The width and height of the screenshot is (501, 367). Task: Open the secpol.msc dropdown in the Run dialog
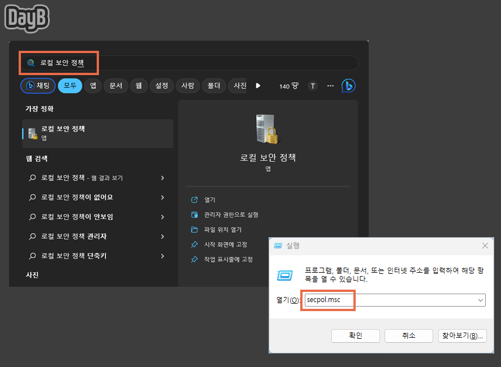[x=480, y=300]
